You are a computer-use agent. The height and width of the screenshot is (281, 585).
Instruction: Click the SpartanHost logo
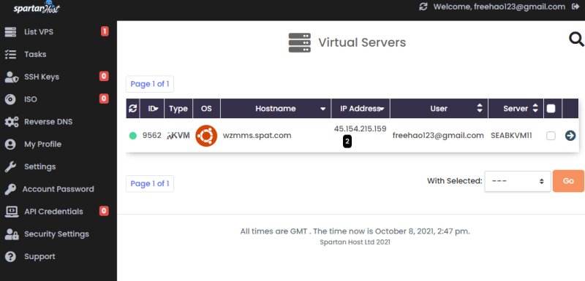[x=37, y=7]
